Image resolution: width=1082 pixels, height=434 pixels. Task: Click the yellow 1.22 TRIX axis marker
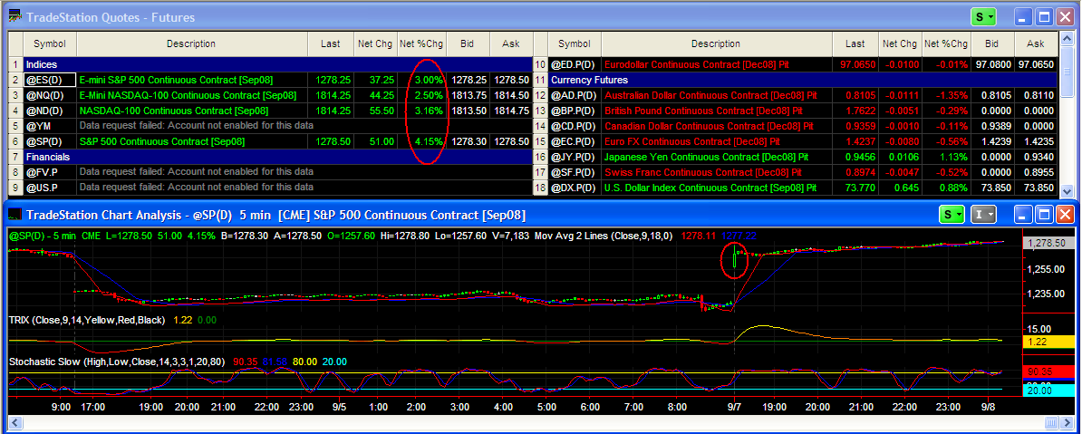[x=1048, y=342]
